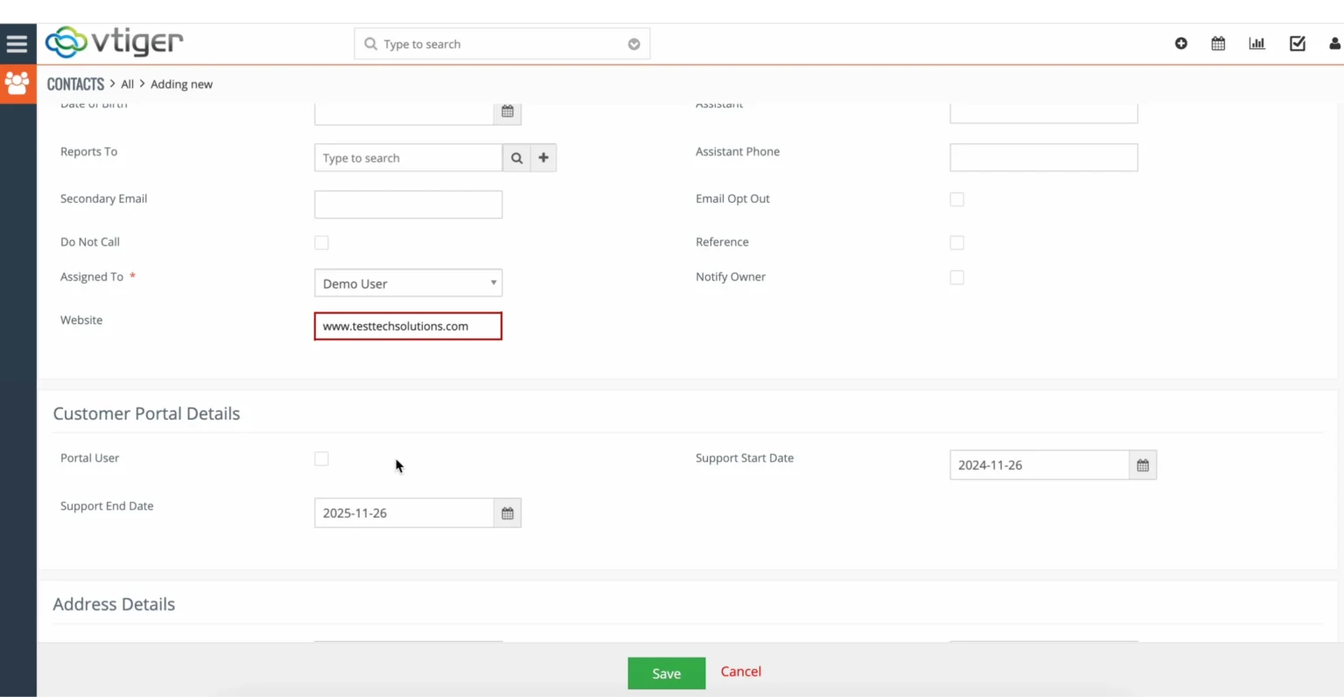Open the All contacts breadcrumb link
The width and height of the screenshot is (1344, 697).
point(127,83)
